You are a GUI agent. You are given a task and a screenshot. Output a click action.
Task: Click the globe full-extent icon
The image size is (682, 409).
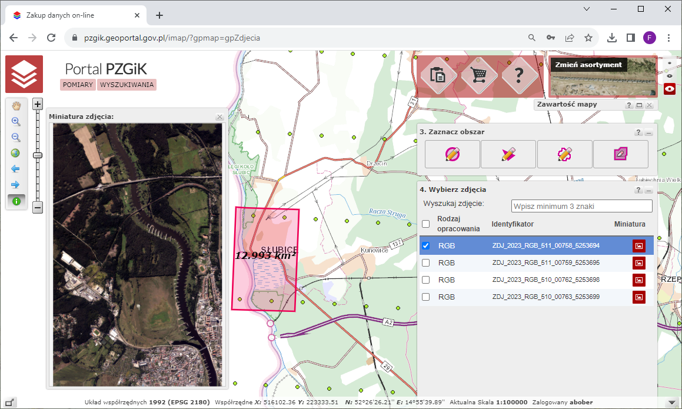(16, 154)
